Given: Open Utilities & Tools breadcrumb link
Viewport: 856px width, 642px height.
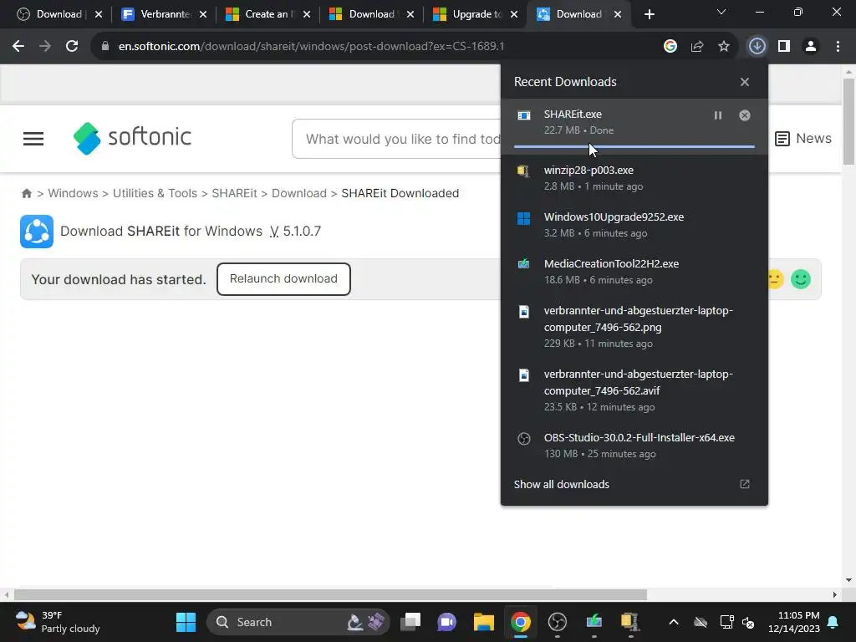Looking at the screenshot, I should 155,193.
